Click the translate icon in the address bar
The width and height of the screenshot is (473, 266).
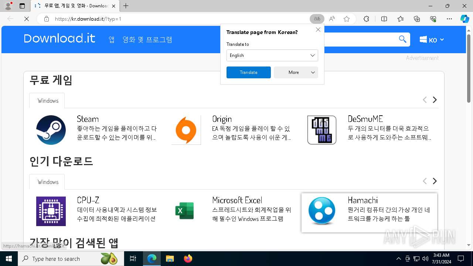[x=317, y=19]
